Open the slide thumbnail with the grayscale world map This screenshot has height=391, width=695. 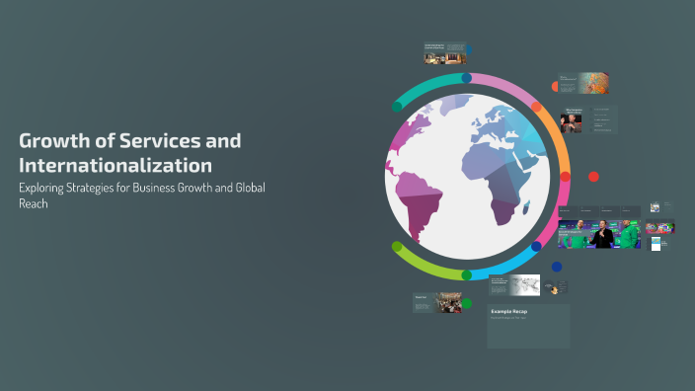point(514,284)
